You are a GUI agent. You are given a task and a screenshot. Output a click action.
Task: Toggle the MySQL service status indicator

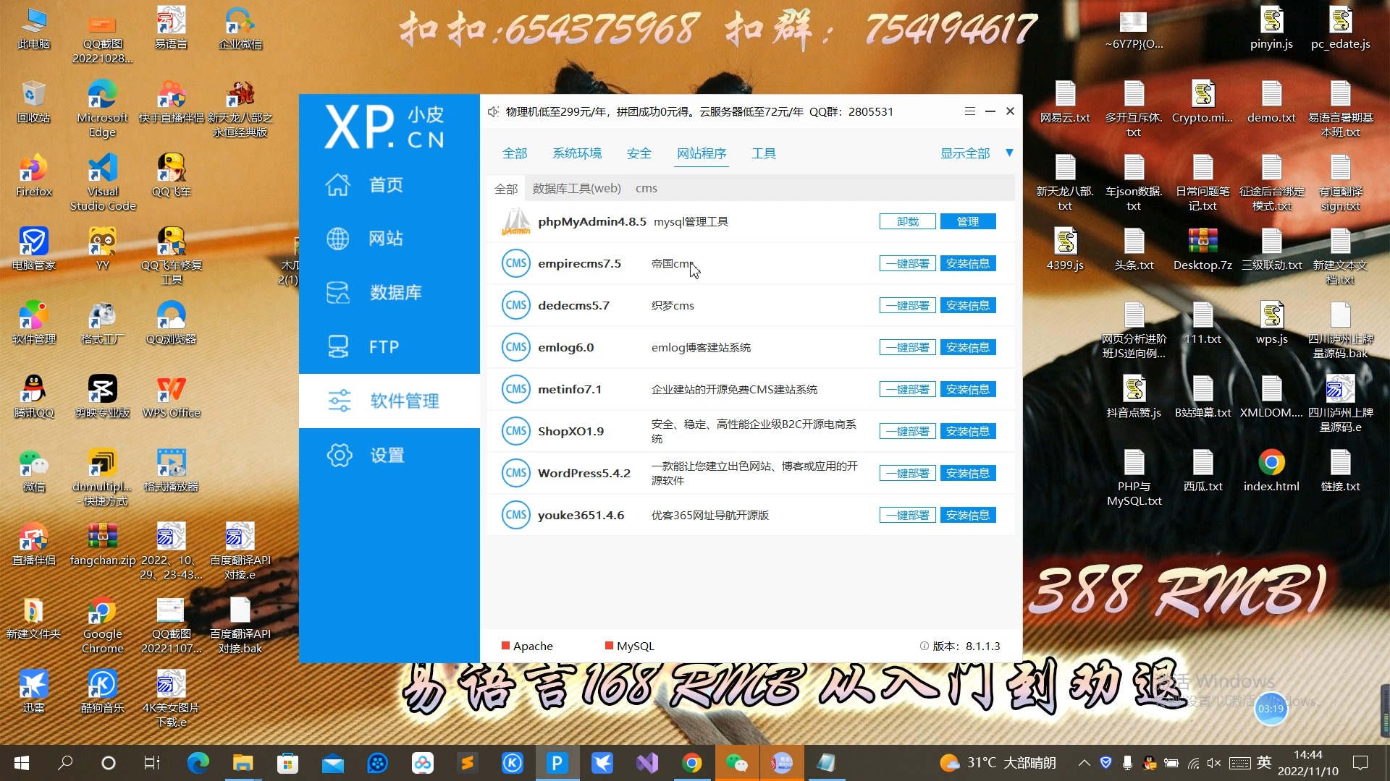tap(610, 646)
